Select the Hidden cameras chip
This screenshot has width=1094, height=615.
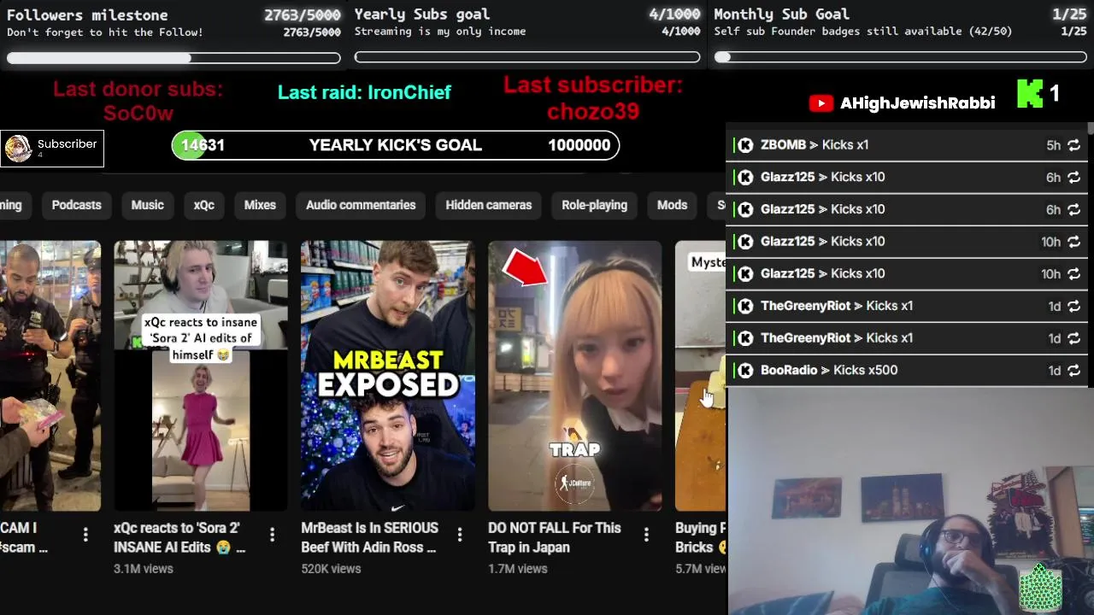488,205
